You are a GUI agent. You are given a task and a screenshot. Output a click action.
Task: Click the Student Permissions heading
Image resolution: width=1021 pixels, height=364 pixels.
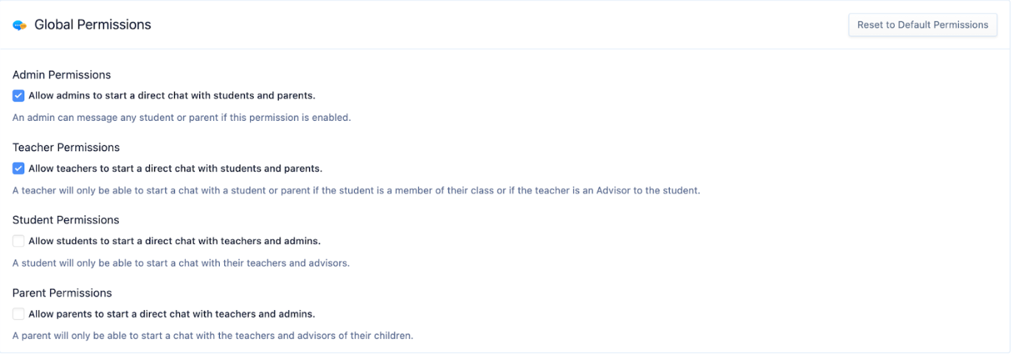point(66,220)
